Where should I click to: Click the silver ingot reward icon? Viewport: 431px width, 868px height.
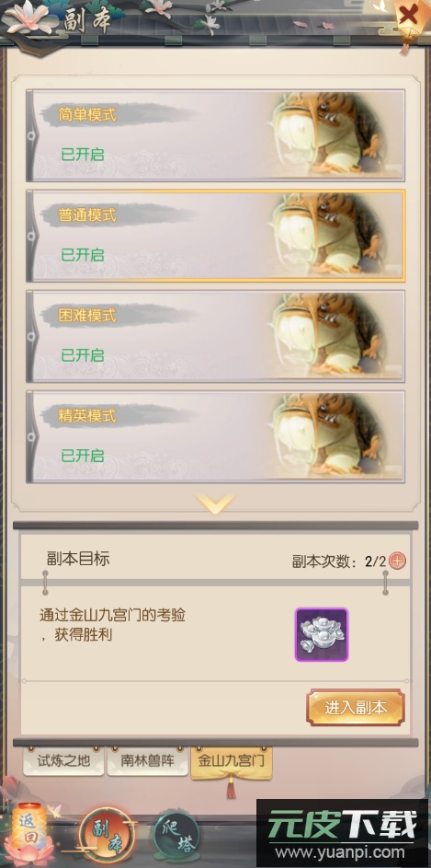322,634
